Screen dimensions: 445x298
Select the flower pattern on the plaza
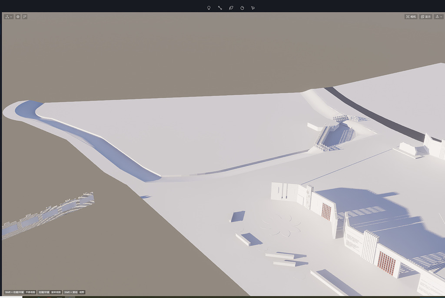pyautogui.click(x=281, y=225)
